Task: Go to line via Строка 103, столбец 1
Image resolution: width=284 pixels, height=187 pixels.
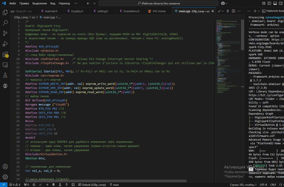Action: pos(243,185)
